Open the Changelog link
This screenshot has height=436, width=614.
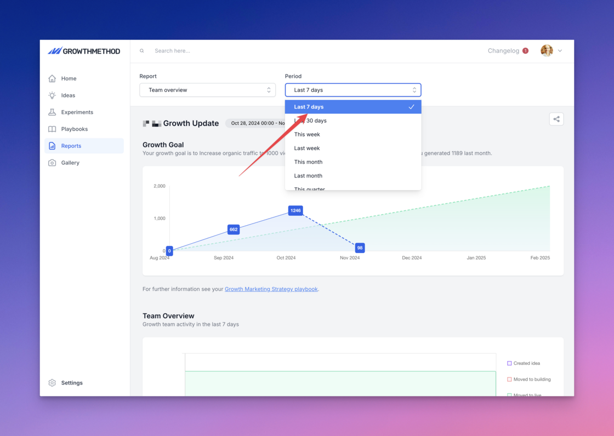click(x=503, y=50)
